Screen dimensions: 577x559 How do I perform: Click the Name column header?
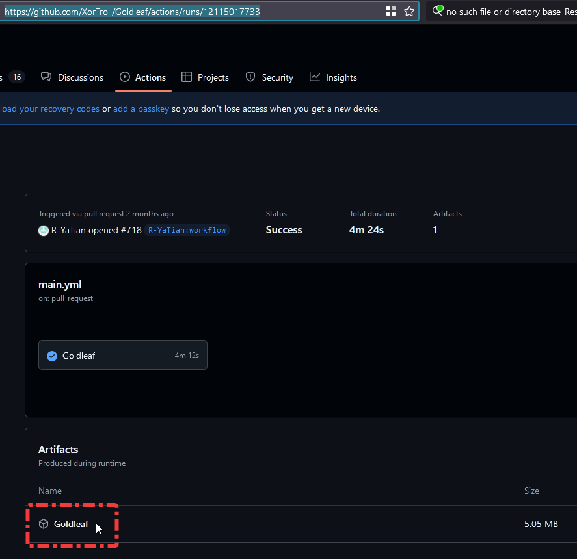(x=50, y=491)
